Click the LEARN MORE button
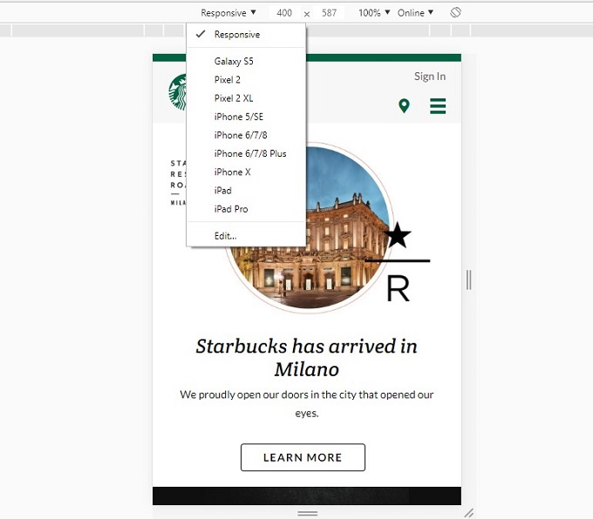 click(303, 457)
